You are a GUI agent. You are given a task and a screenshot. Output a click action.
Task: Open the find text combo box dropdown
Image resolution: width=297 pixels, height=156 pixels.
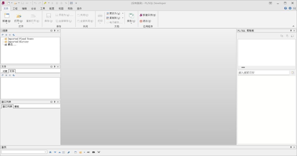[x=45, y=152]
